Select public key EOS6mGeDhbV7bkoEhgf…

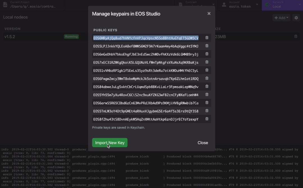[x=146, y=54]
